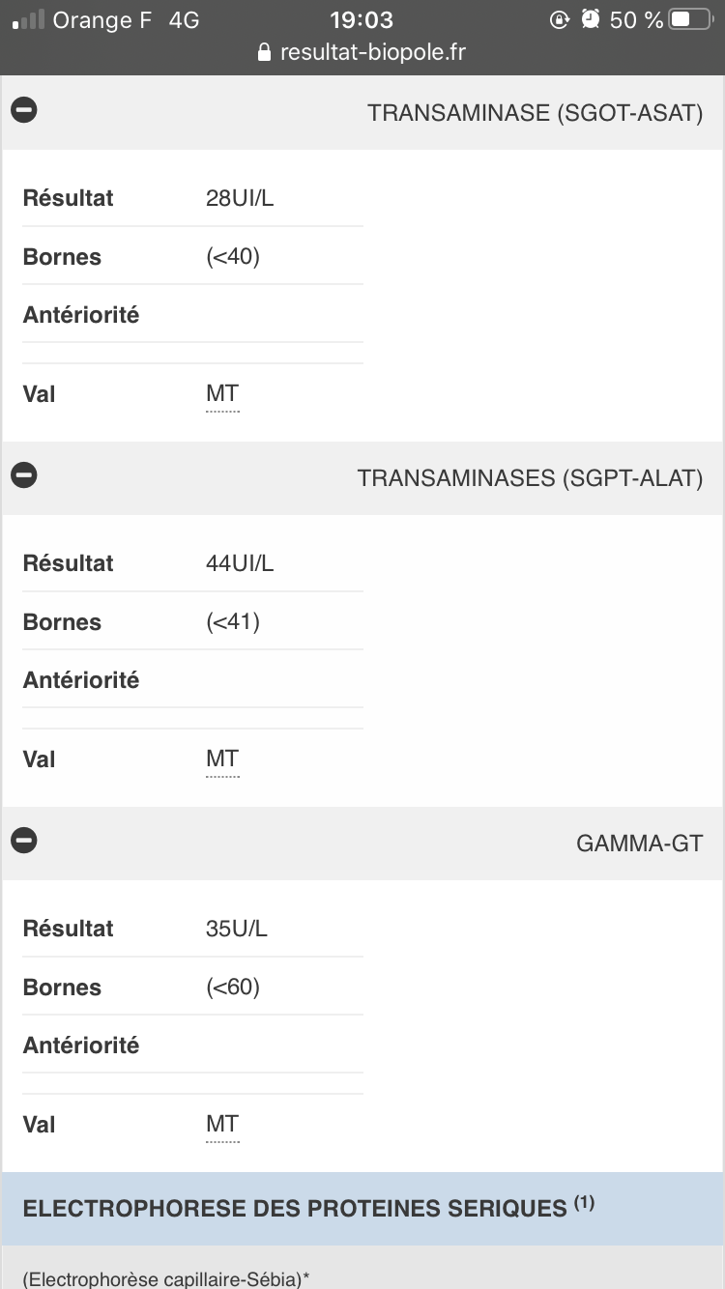Viewport: 725px width, 1289px height.
Task: Tap the 35U/L Gamma-GT result value
Action: 237,929
